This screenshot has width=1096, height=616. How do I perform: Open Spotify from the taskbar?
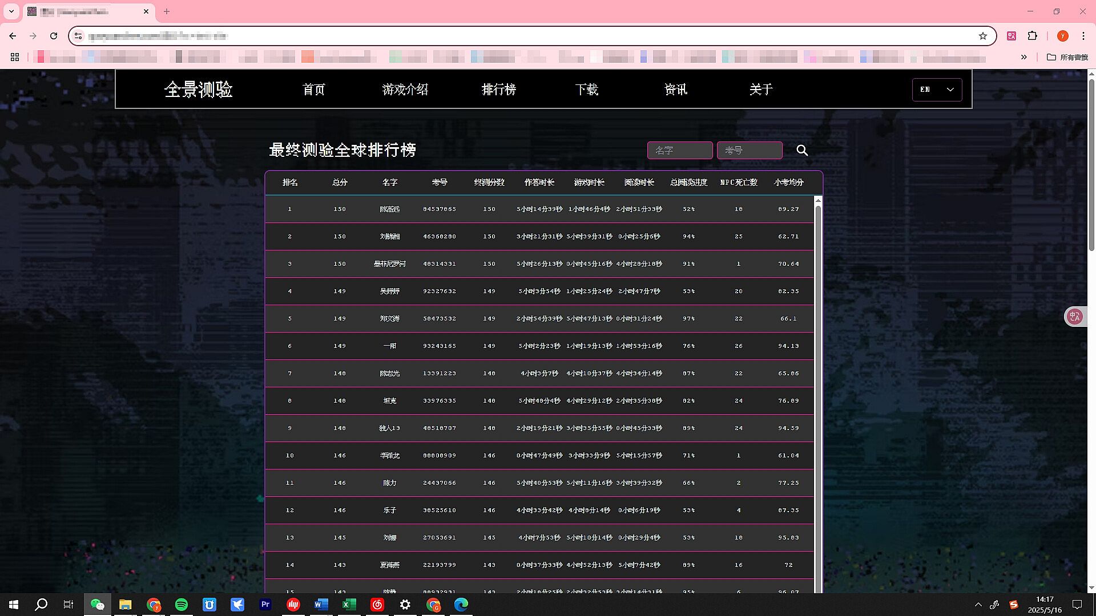pos(182,605)
